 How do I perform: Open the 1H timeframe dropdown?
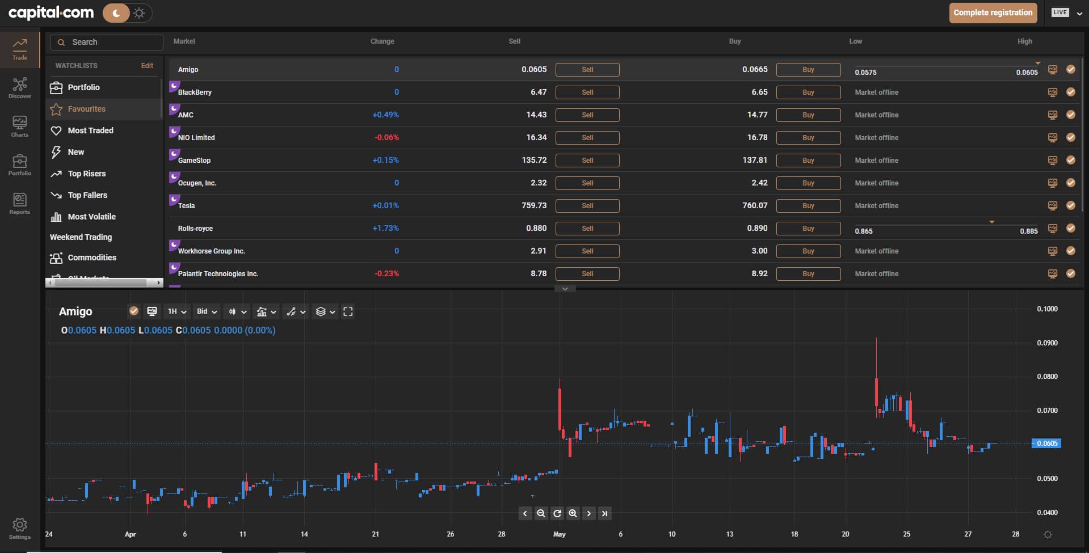pos(177,311)
